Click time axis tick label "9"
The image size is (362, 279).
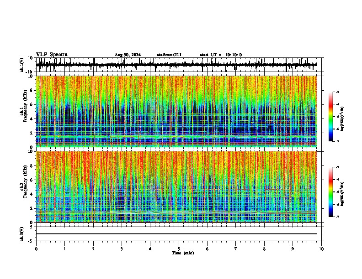[293, 249]
